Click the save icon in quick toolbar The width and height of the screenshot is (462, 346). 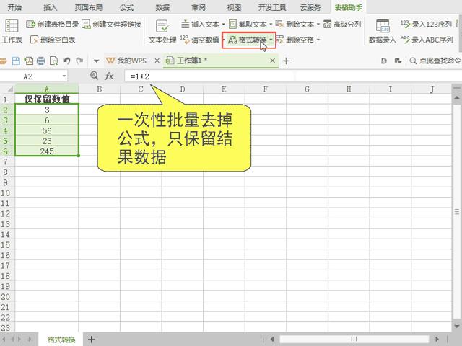point(16,61)
